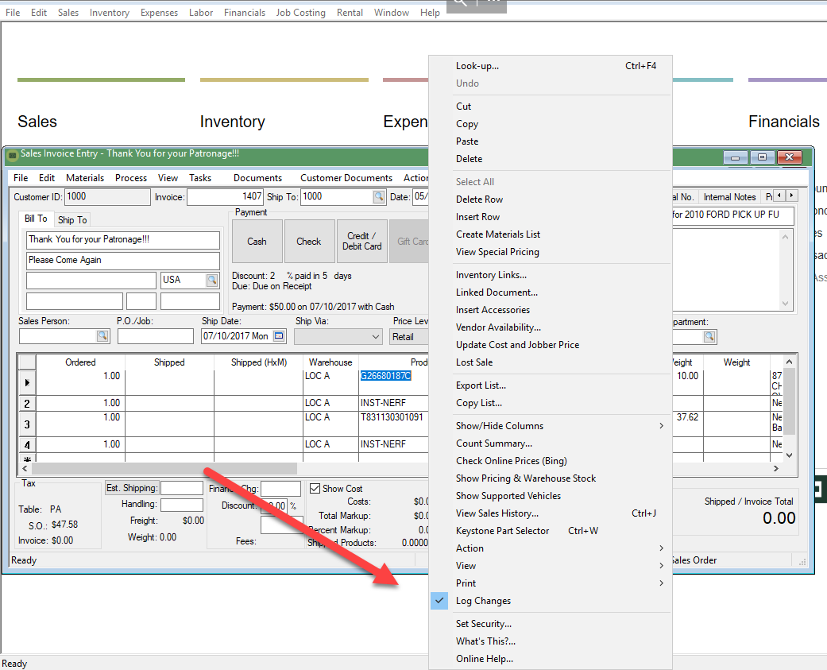827x670 pixels.
Task: Toggle Log Changes in the context menu
Action: (483, 601)
